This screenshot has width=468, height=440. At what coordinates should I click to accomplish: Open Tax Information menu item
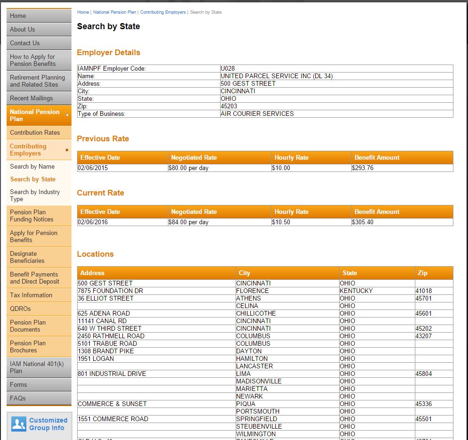(39, 295)
